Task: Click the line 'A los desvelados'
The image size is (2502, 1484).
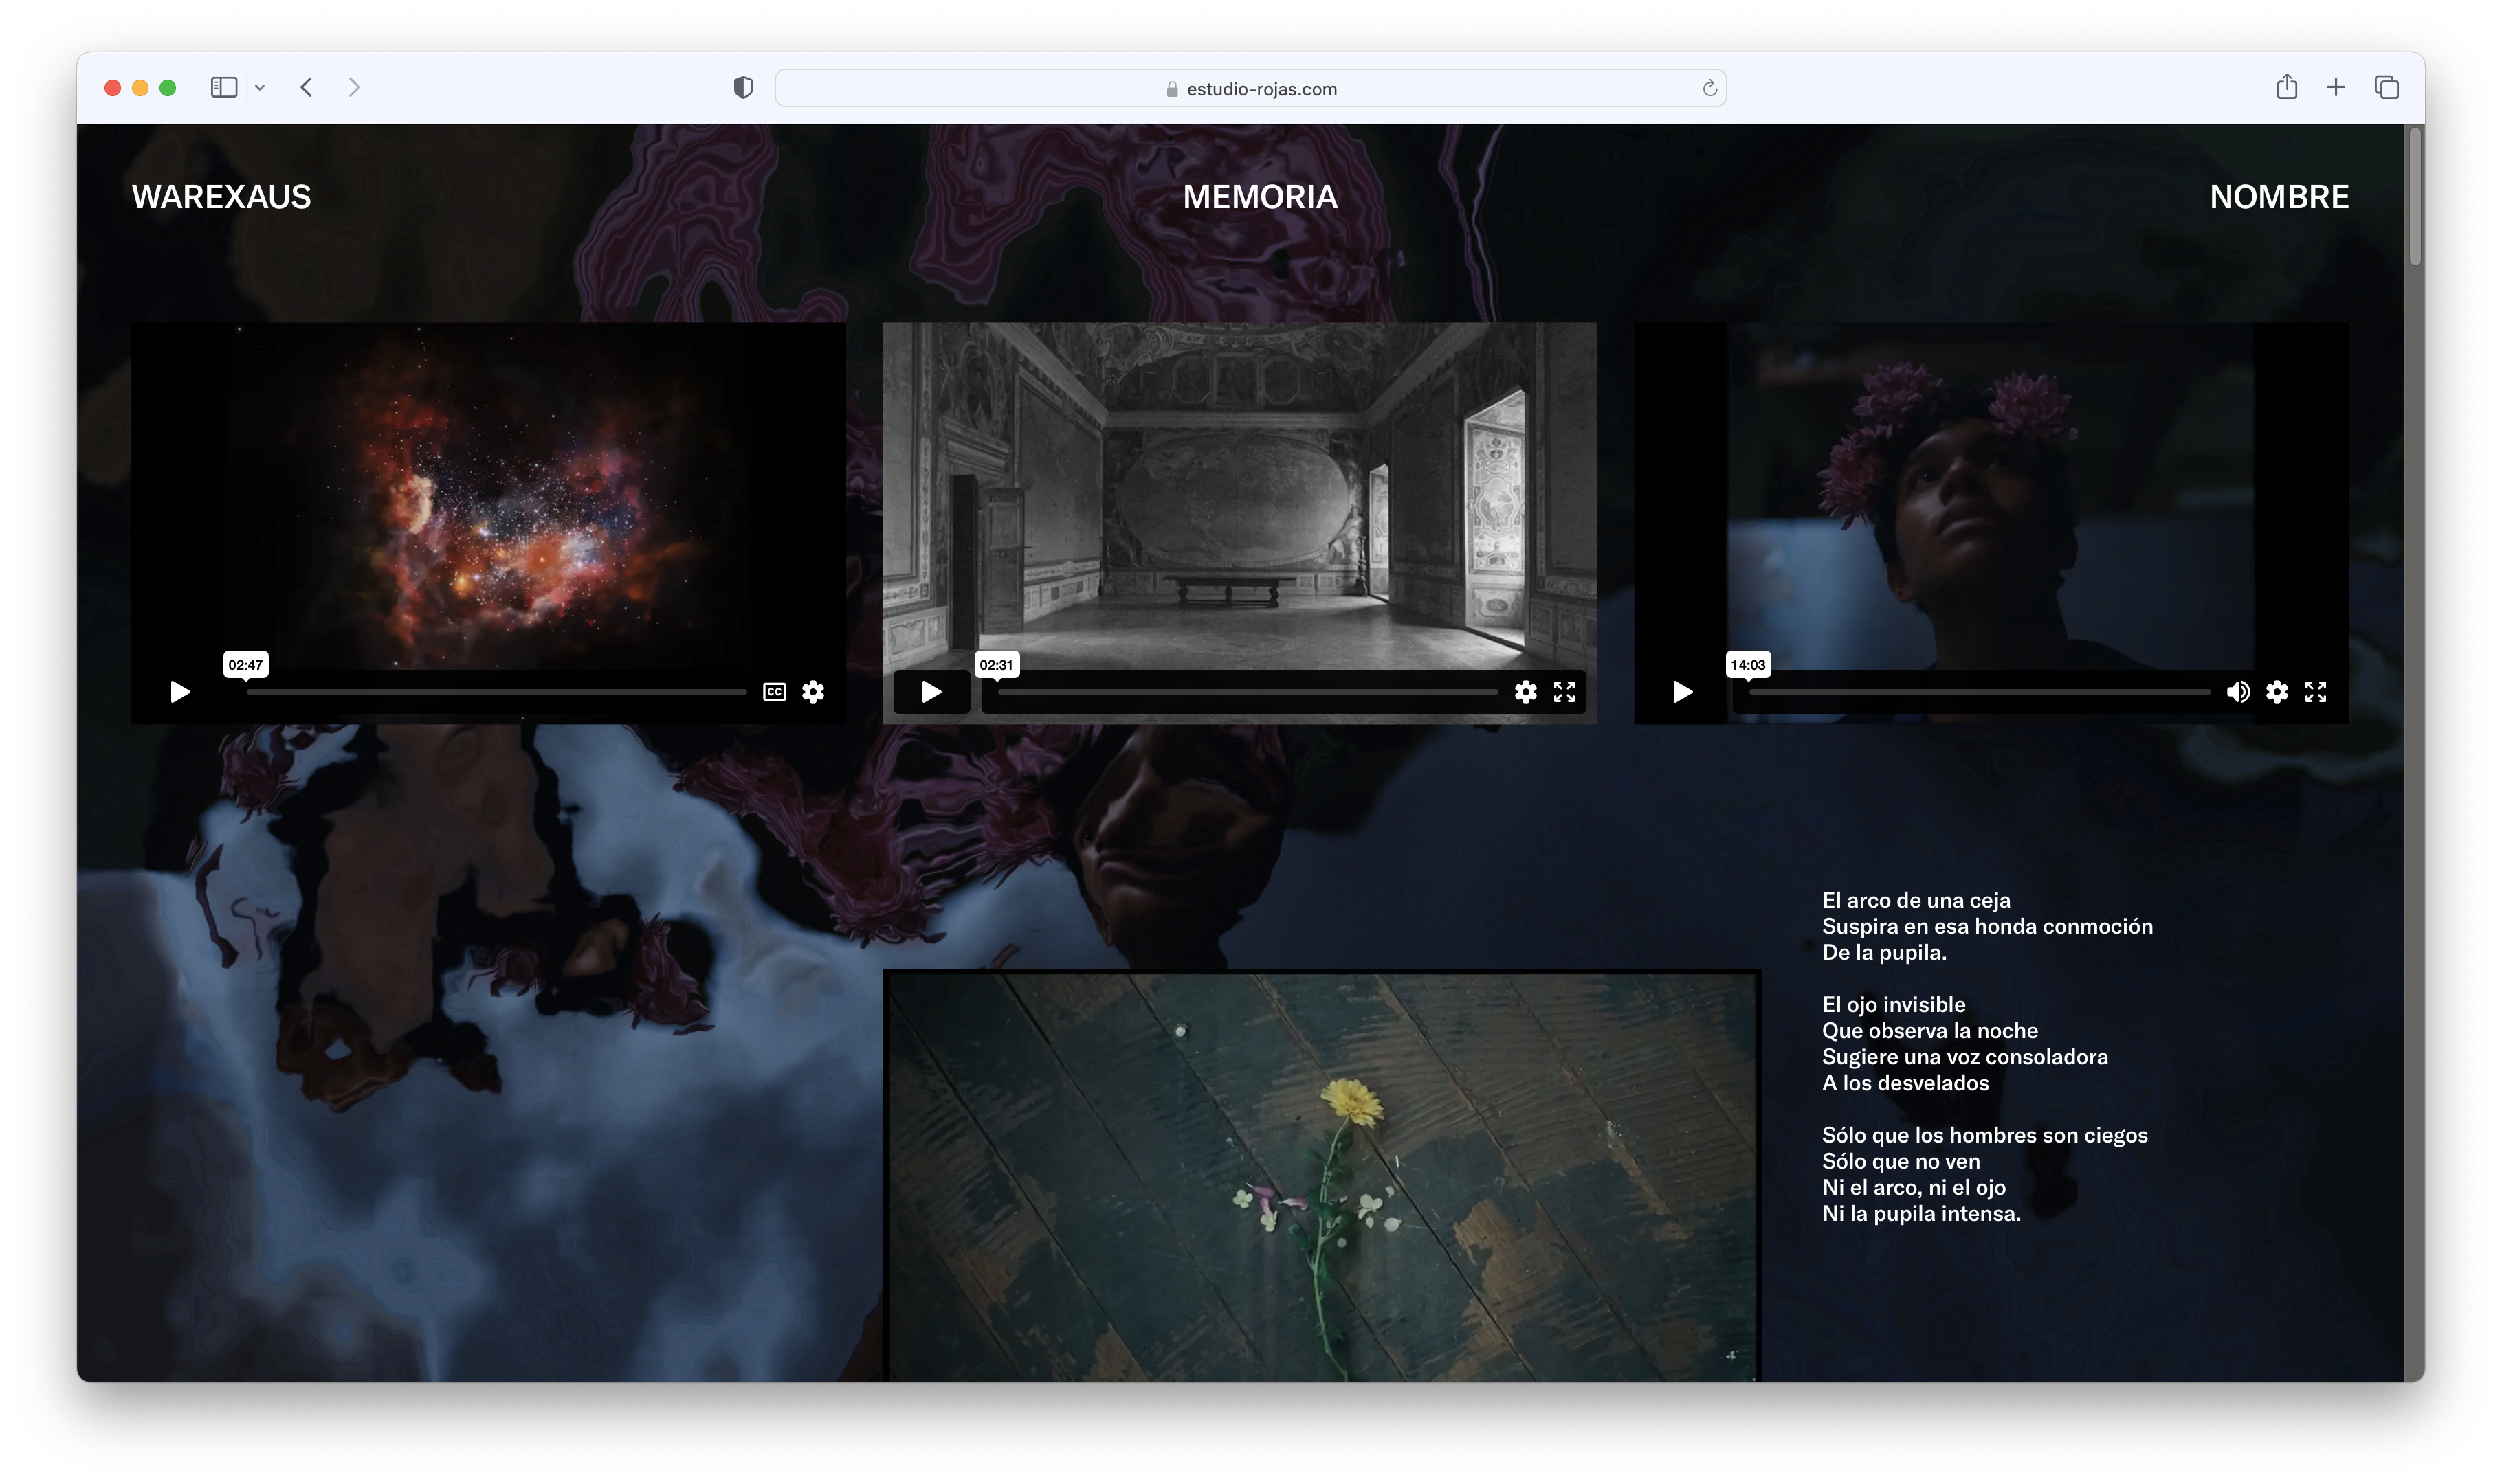Action: (x=1905, y=1083)
